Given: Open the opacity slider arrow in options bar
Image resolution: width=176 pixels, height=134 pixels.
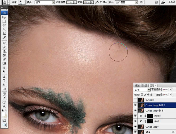Looking at the screenshot, I should click(75, 2).
